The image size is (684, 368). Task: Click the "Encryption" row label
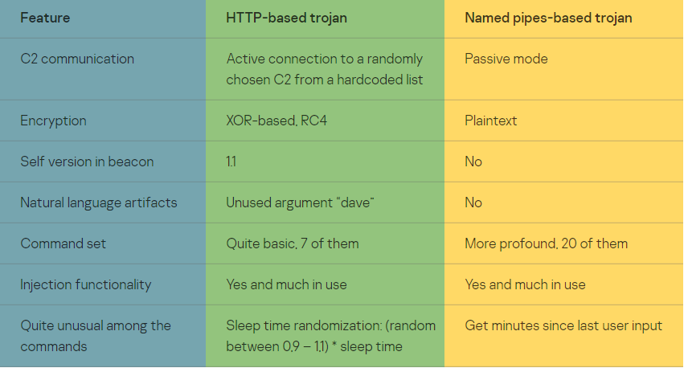(x=53, y=121)
